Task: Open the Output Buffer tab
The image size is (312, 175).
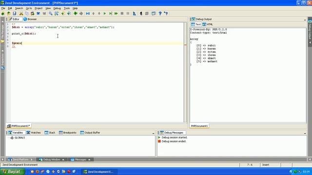Action: [x=90, y=133]
